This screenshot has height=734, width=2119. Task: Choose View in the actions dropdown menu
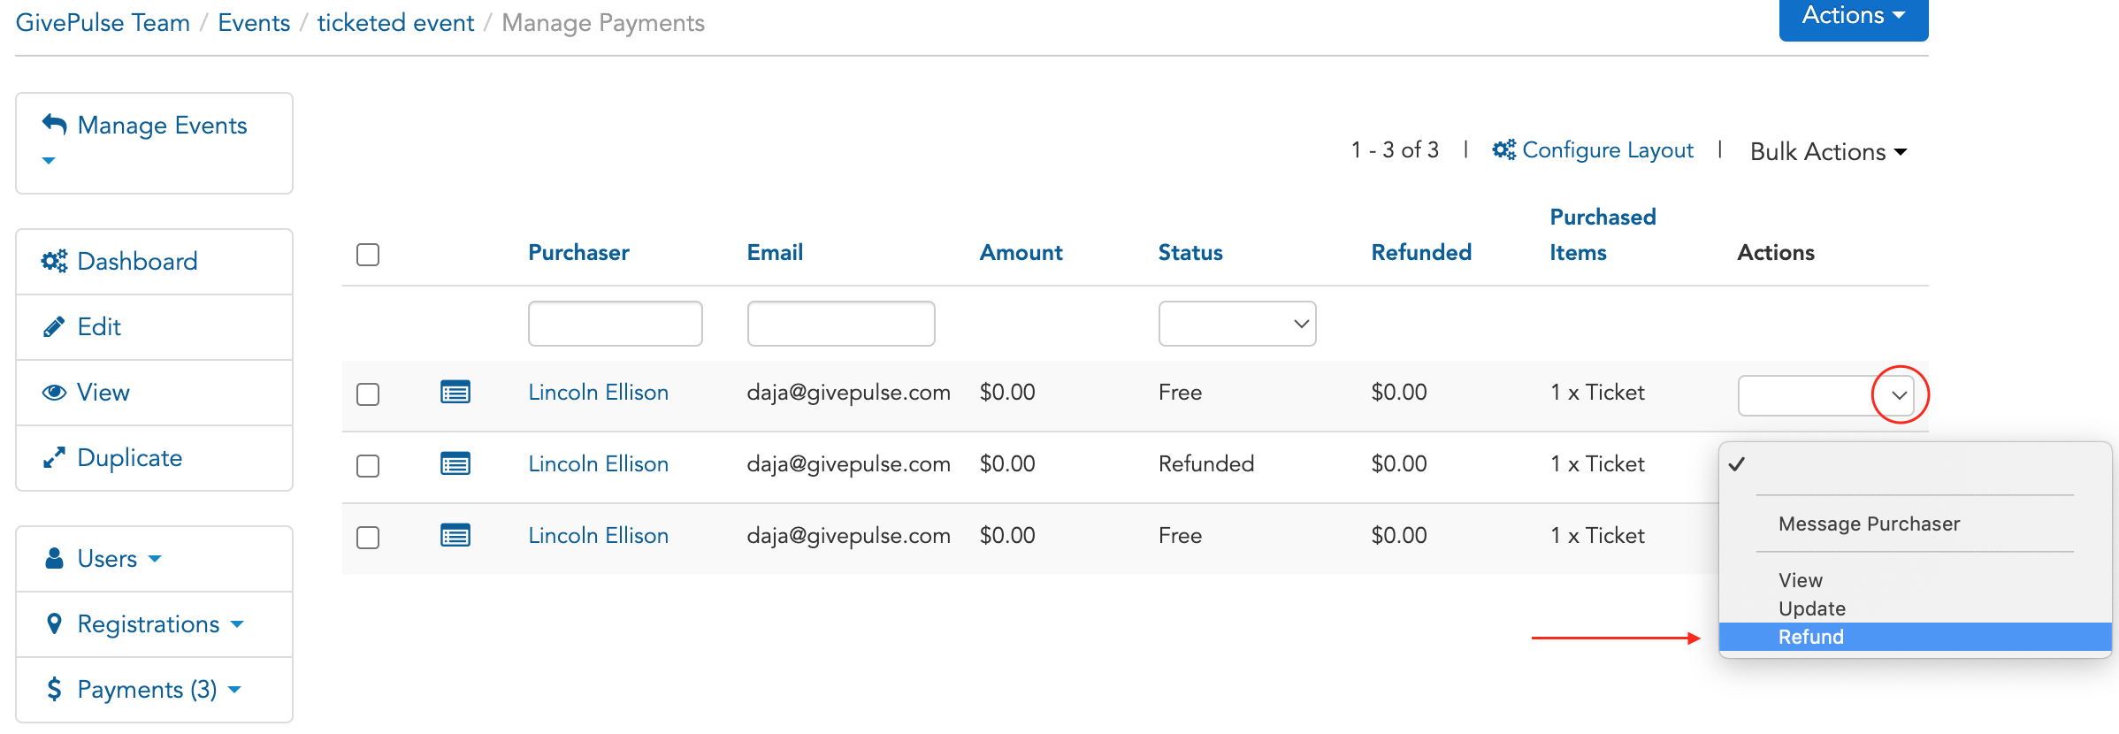tap(1800, 580)
